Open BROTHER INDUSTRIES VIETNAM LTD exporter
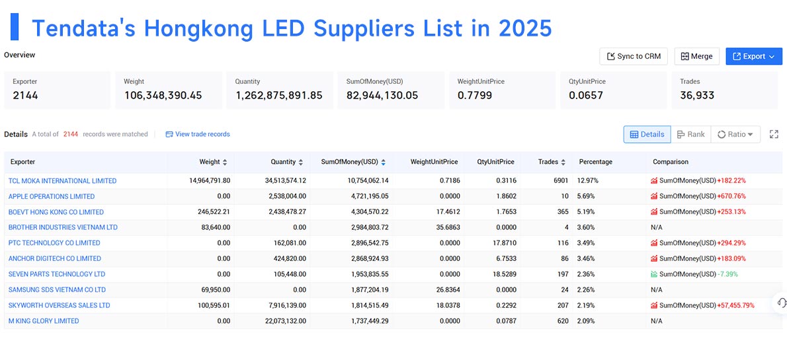This screenshot has height=339, width=787. [x=63, y=227]
